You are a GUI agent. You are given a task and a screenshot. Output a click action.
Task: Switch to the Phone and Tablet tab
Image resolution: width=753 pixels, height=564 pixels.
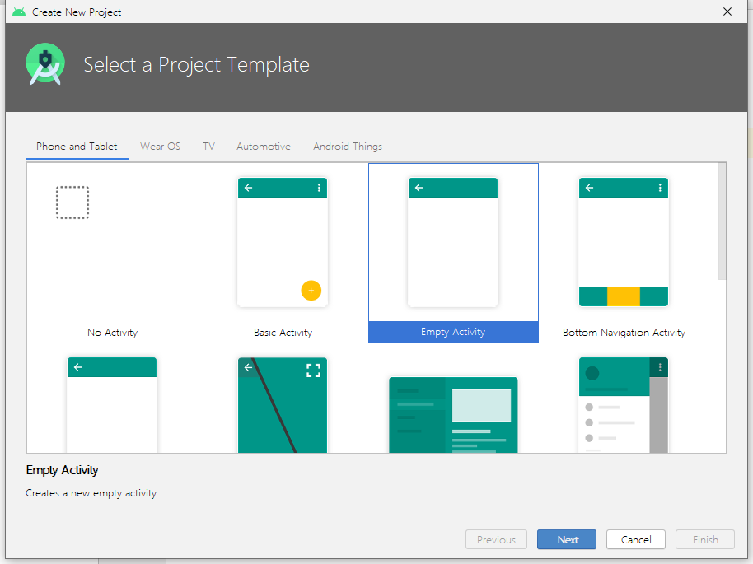coord(77,147)
